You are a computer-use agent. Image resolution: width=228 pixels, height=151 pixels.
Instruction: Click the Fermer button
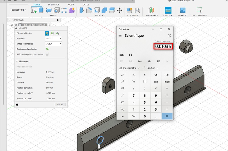coord(60,104)
